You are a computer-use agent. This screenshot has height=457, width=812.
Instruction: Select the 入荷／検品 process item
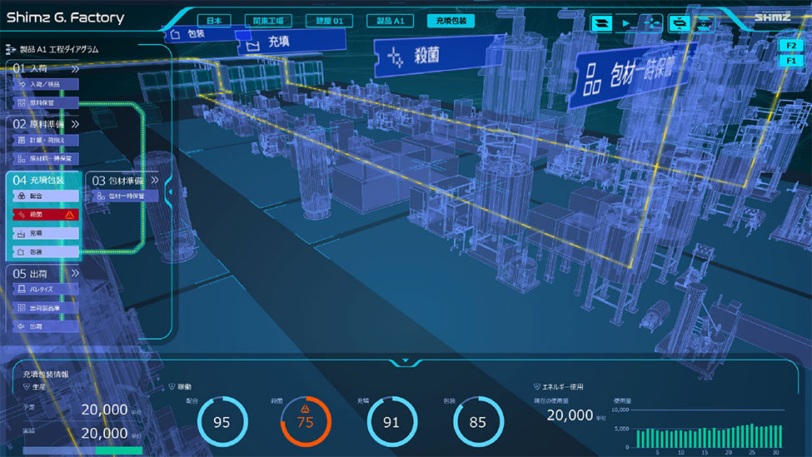[x=46, y=84]
